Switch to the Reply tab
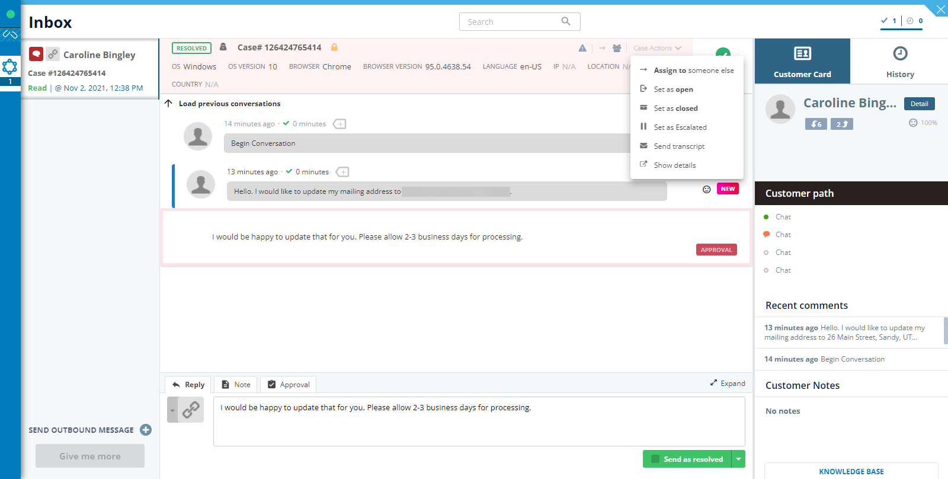The height and width of the screenshot is (479, 948). click(188, 384)
